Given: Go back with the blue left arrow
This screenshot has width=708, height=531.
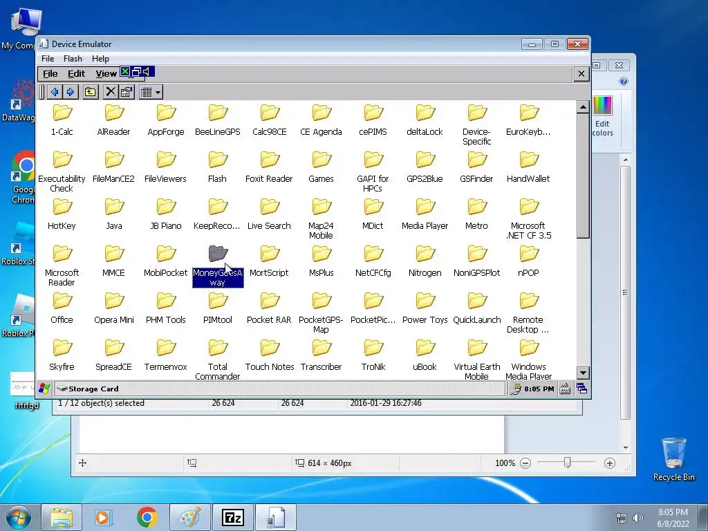Looking at the screenshot, I should click(54, 92).
